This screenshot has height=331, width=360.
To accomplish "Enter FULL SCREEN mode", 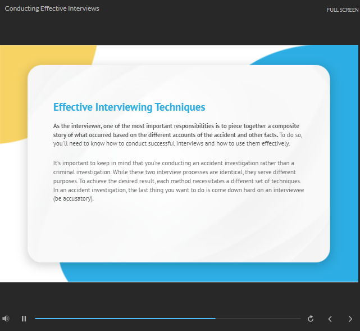I will 343,10.
